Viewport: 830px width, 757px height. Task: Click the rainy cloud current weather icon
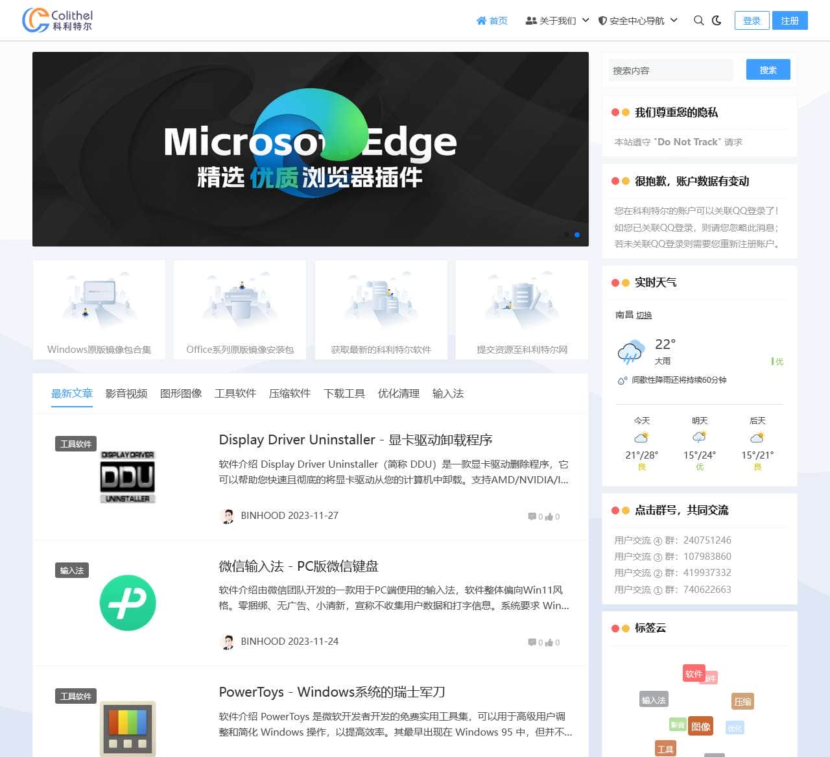(631, 352)
